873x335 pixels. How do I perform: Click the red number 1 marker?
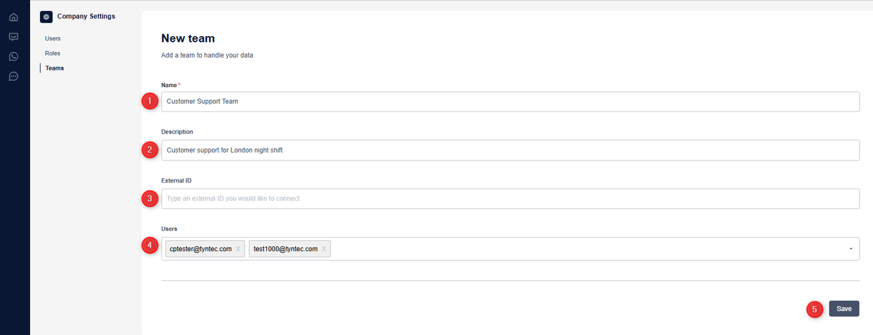click(x=150, y=101)
